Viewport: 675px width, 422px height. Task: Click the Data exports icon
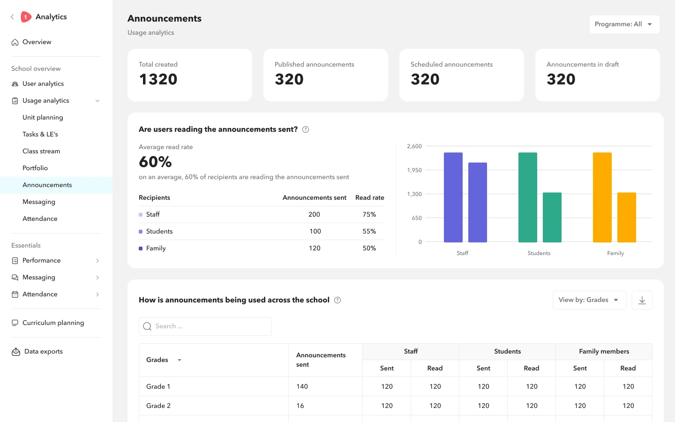click(16, 352)
